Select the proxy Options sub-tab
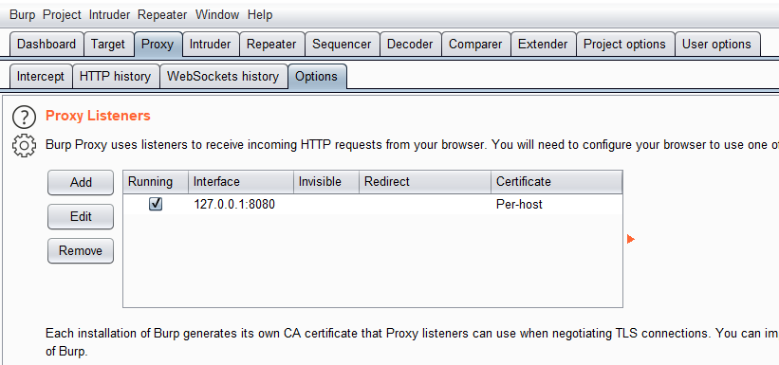This screenshot has height=365, width=779. [317, 77]
